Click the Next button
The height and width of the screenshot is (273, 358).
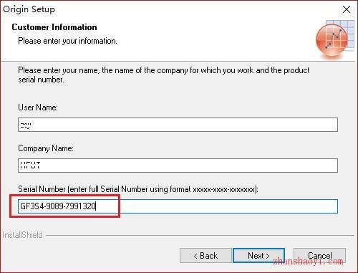click(x=258, y=256)
